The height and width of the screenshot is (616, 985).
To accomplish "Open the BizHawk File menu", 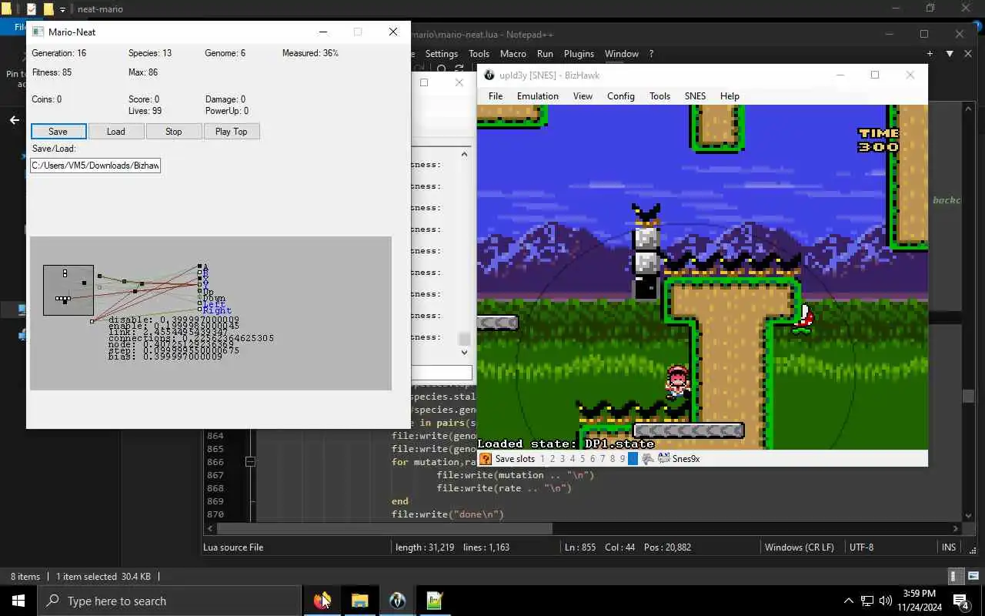I will click(x=496, y=96).
